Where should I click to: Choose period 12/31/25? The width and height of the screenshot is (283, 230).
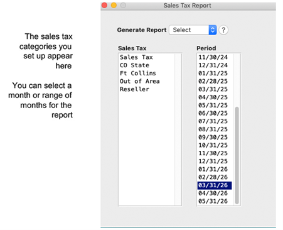pos(213,161)
